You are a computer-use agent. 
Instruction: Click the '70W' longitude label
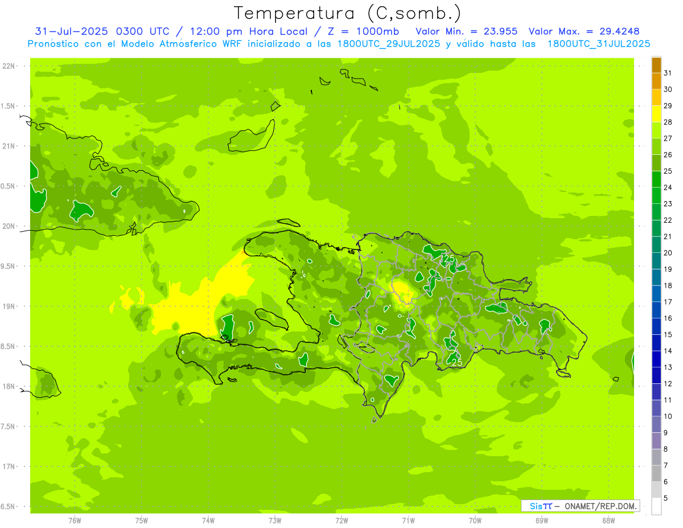point(475,520)
